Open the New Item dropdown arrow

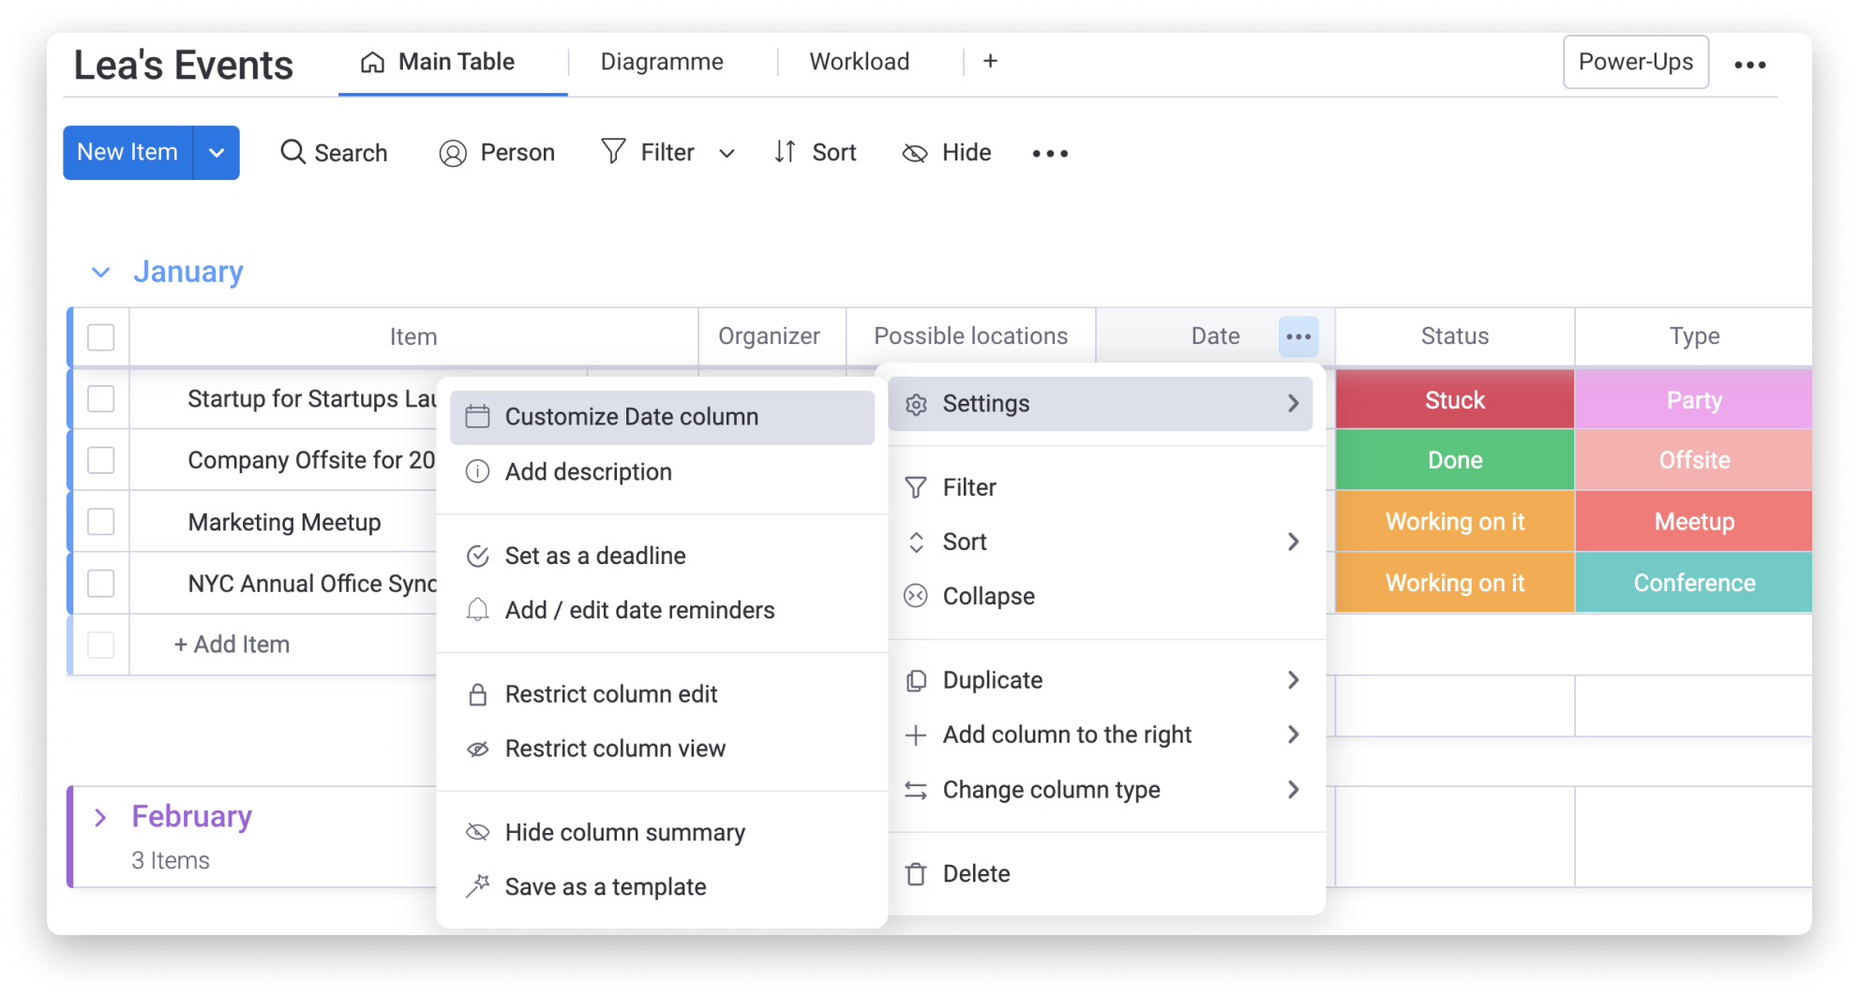(217, 152)
